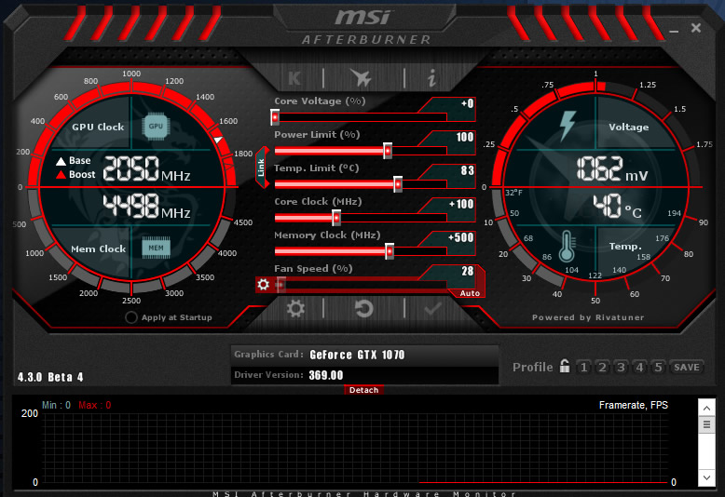725x497 pixels.
Task: Click the Min : 0 graph statistic
Action: [x=57, y=405]
